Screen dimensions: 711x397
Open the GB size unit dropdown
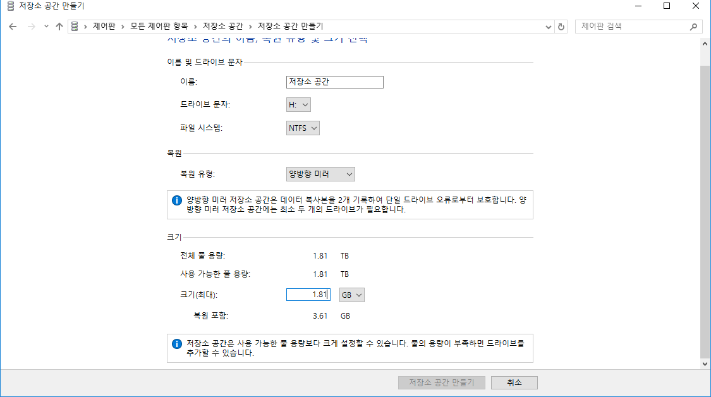(x=352, y=295)
